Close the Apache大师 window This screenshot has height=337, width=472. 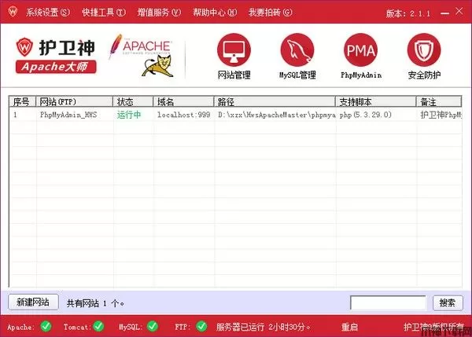coord(459,12)
